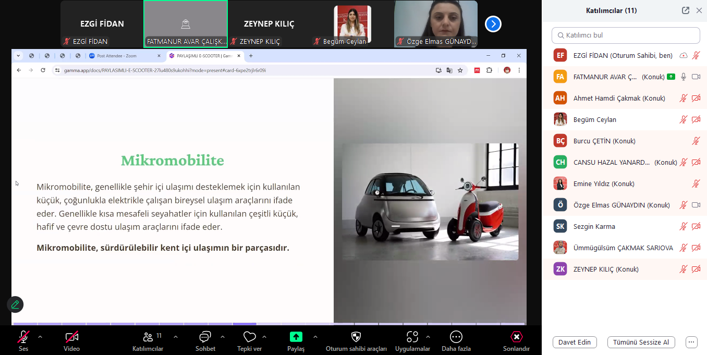This screenshot has height=355, width=707.
Task: Toggle the Katılımcılar participants panel
Action: (x=148, y=337)
